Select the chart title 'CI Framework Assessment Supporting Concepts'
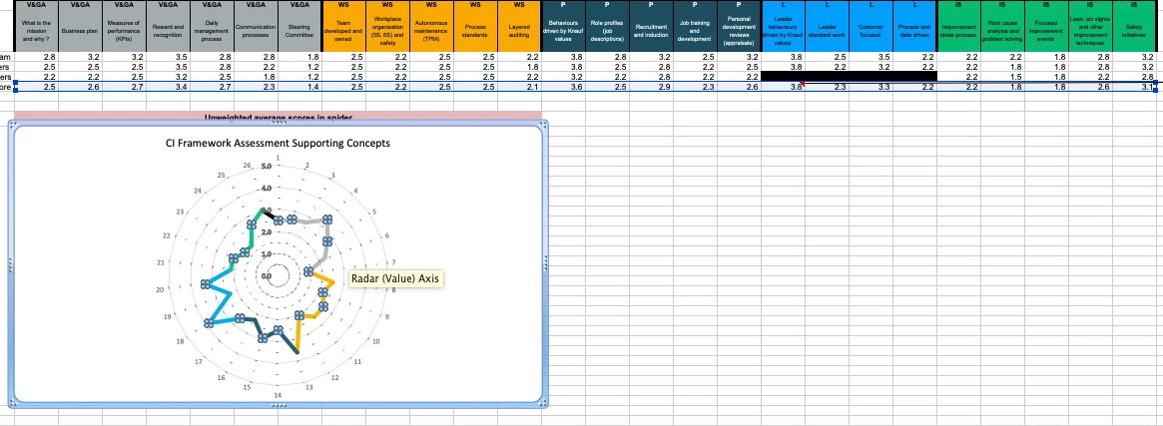Image resolution: width=1163 pixels, height=426 pixels. (x=278, y=143)
